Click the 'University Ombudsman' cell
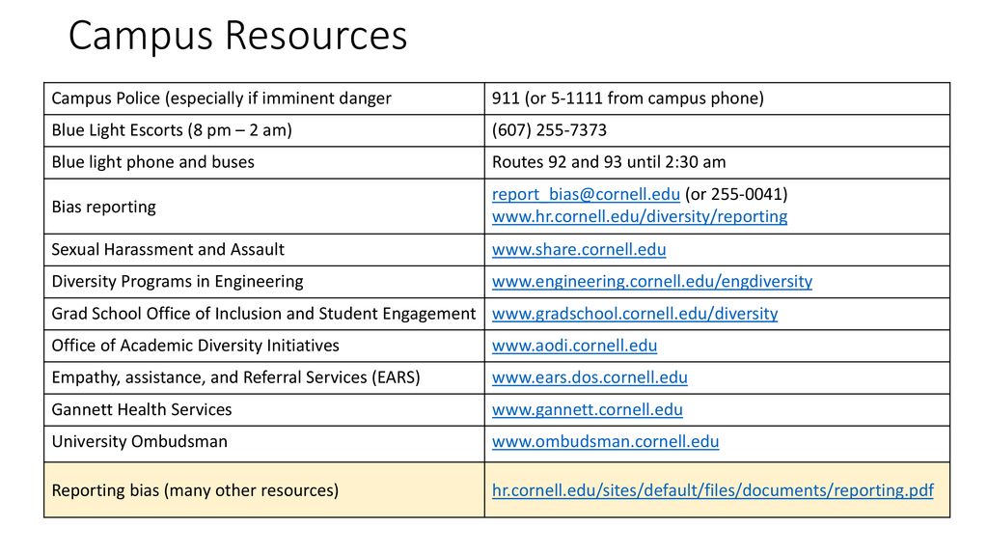988x556 pixels. point(264,444)
